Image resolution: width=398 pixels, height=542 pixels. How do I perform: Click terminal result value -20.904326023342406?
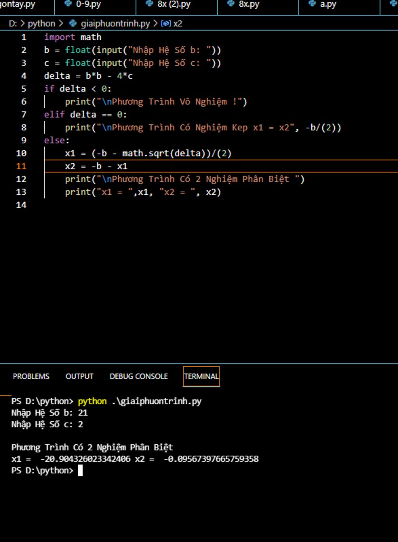[85, 459]
